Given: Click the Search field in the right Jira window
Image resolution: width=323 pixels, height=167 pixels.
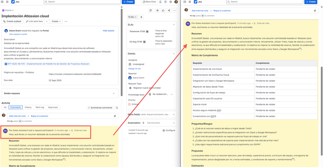Looking at the screenshot, I should tap(265, 2).
